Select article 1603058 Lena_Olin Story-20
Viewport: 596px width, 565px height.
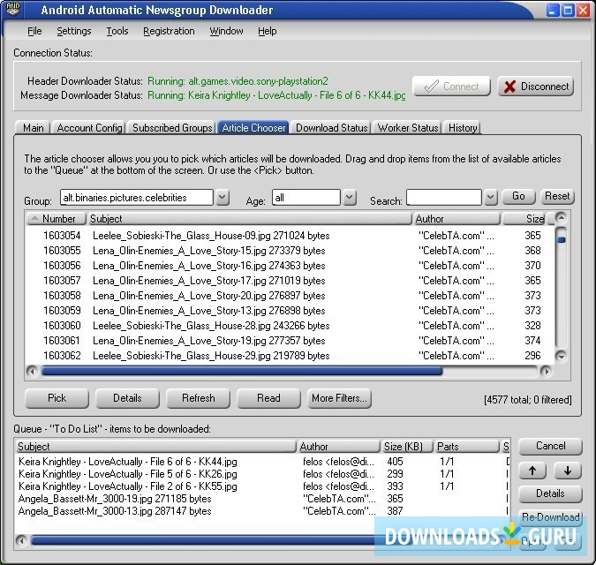[290, 296]
